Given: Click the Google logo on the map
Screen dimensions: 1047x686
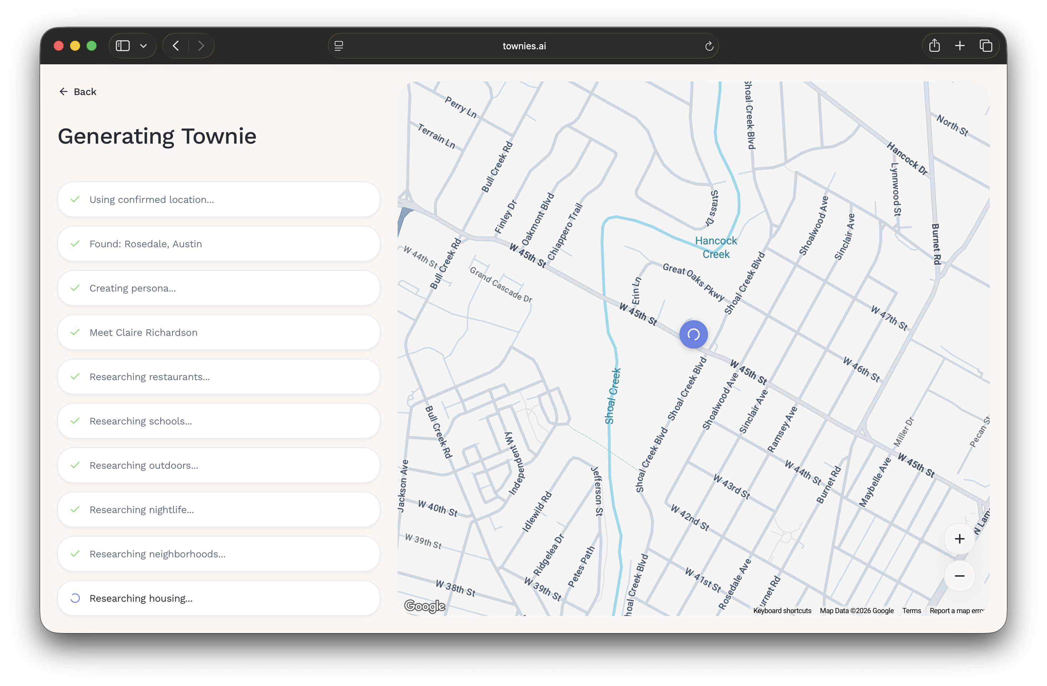Looking at the screenshot, I should 424,606.
